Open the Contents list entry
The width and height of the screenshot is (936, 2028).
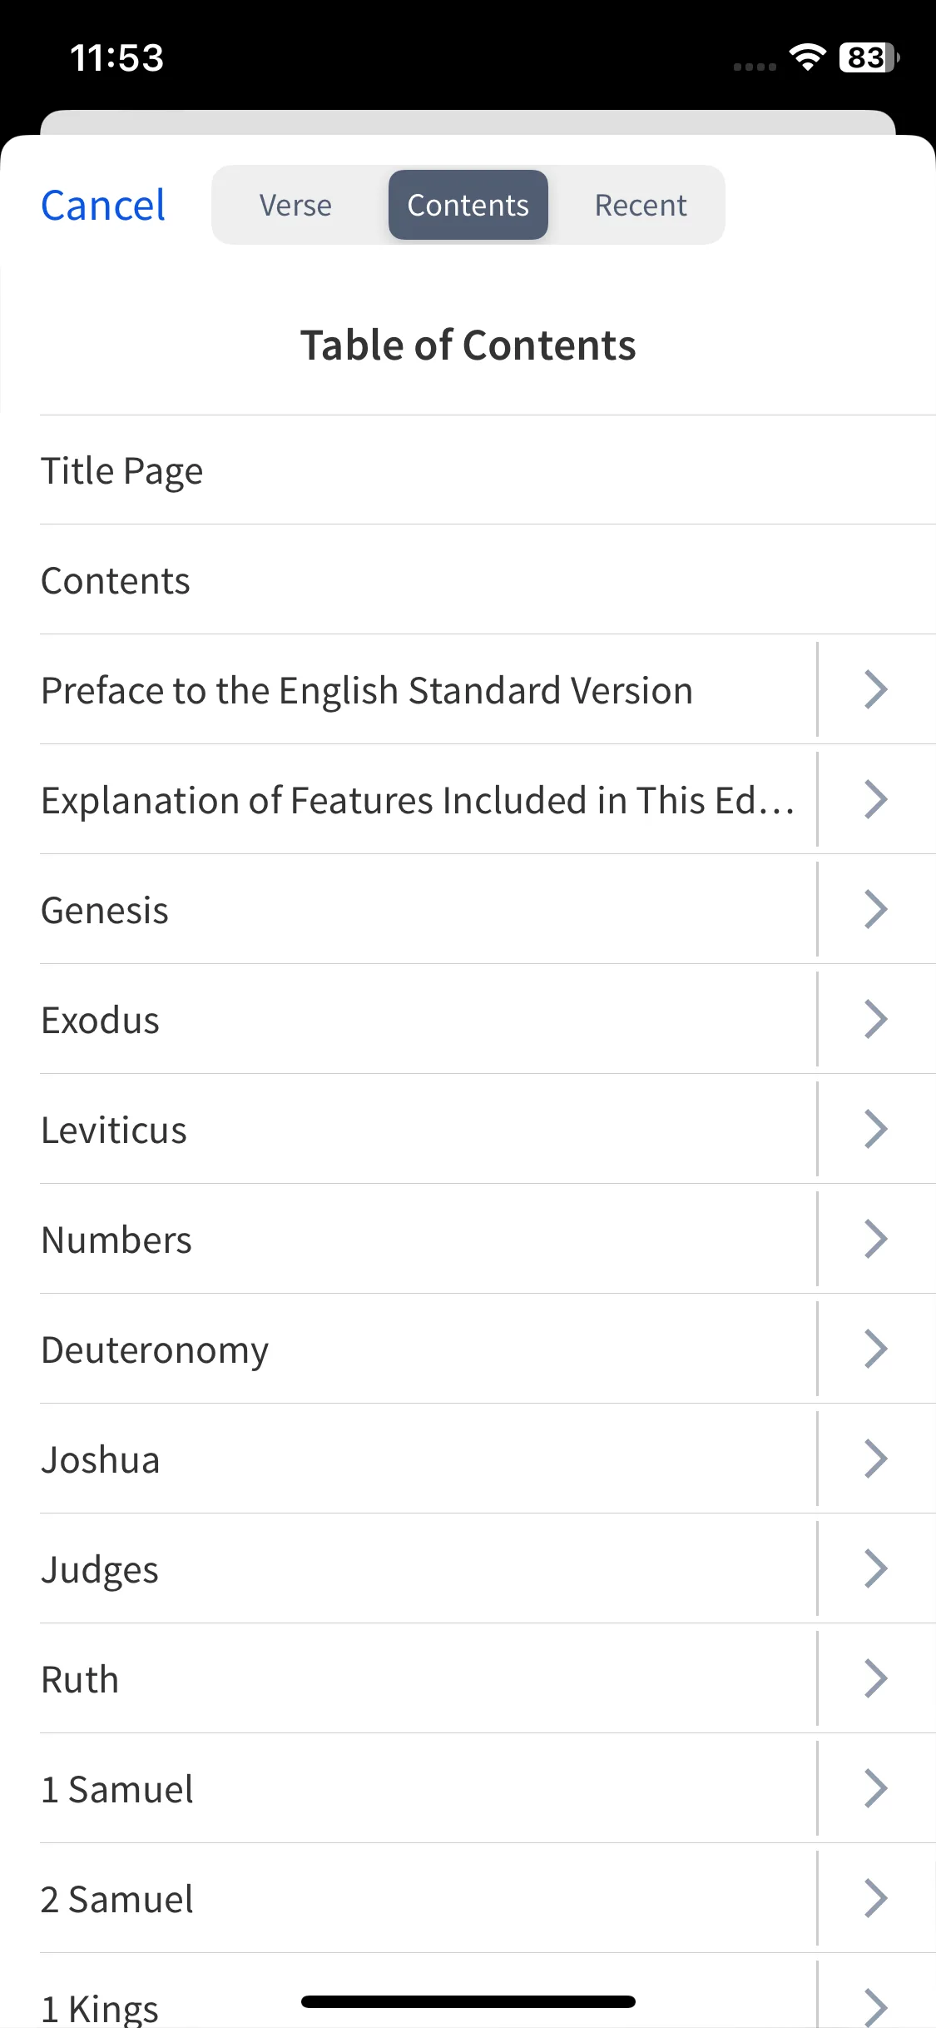tap(488, 580)
